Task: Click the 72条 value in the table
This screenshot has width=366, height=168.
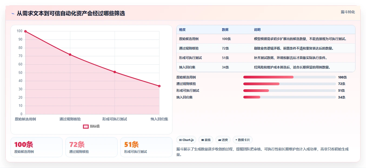Action: (225, 48)
